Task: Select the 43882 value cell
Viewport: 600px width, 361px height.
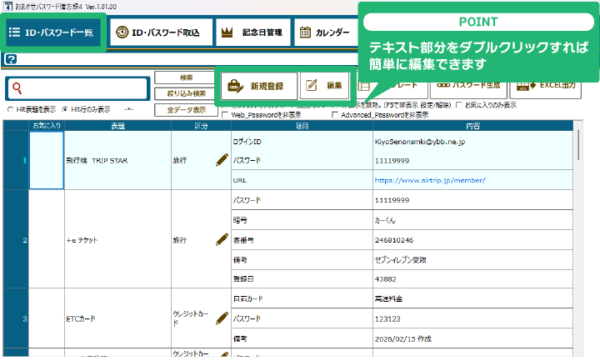Action: pyautogui.click(x=473, y=279)
